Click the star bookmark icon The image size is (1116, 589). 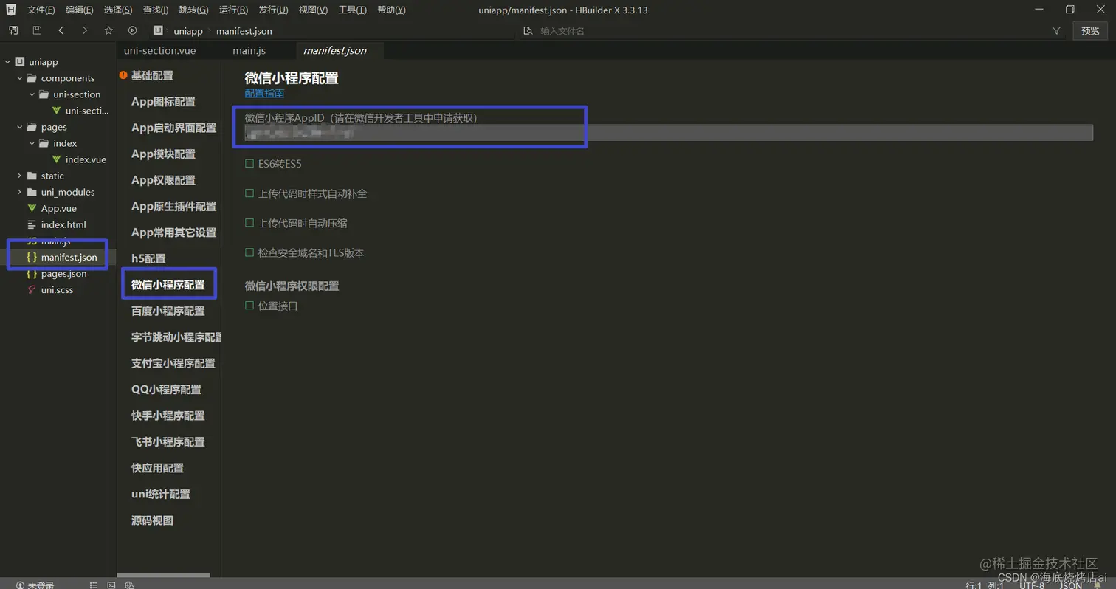click(108, 30)
